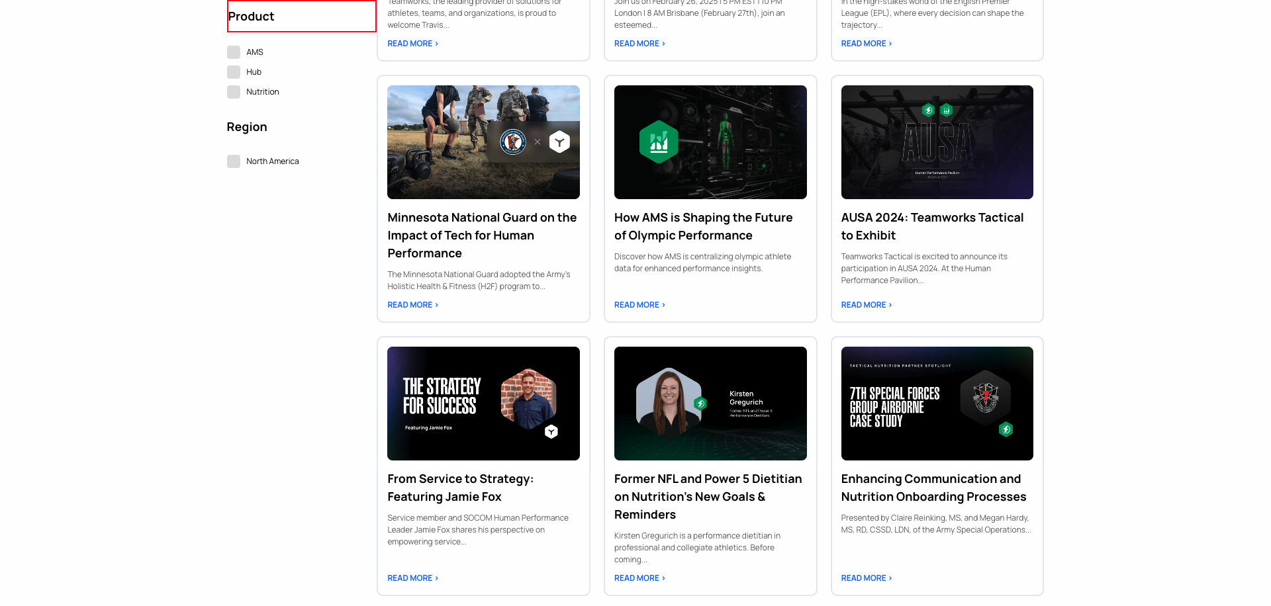Click the Teamworks hexagon logo on the AUSA thumbnail
Viewport: 1271px width, 606px height.
(x=928, y=110)
